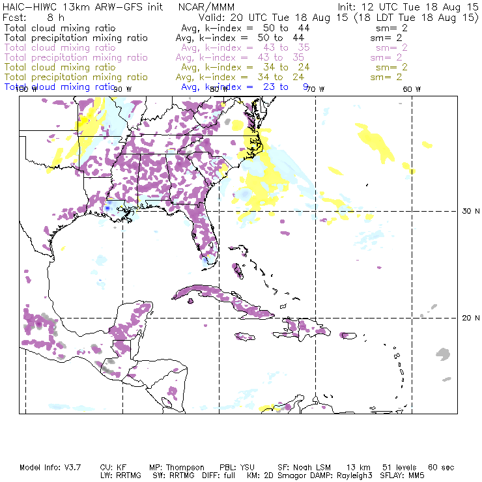Click the 'Fcst: 8 h' forecast hour text
Viewport: 482px width, 482px height.
point(33,18)
